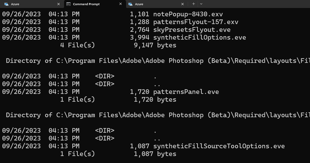Screen dimensions: 310x163
Task: Click the syntheticFillSourceToolOptions.eve filename
Action: click(219, 146)
